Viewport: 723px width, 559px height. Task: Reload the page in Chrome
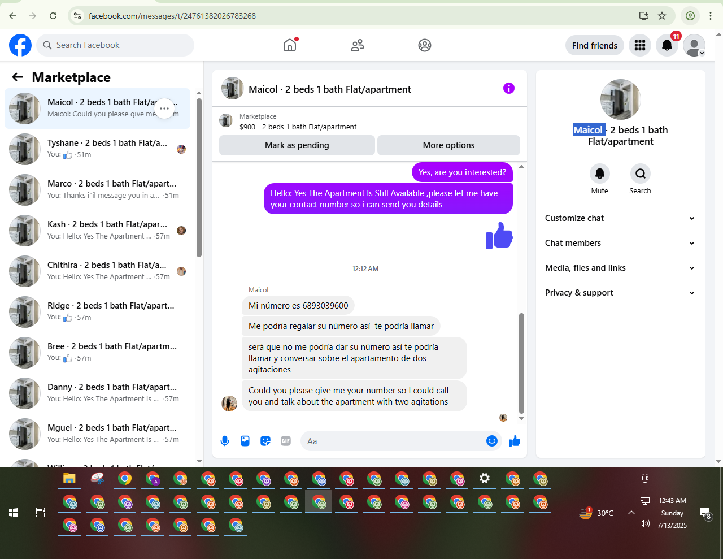click(53, 16)
